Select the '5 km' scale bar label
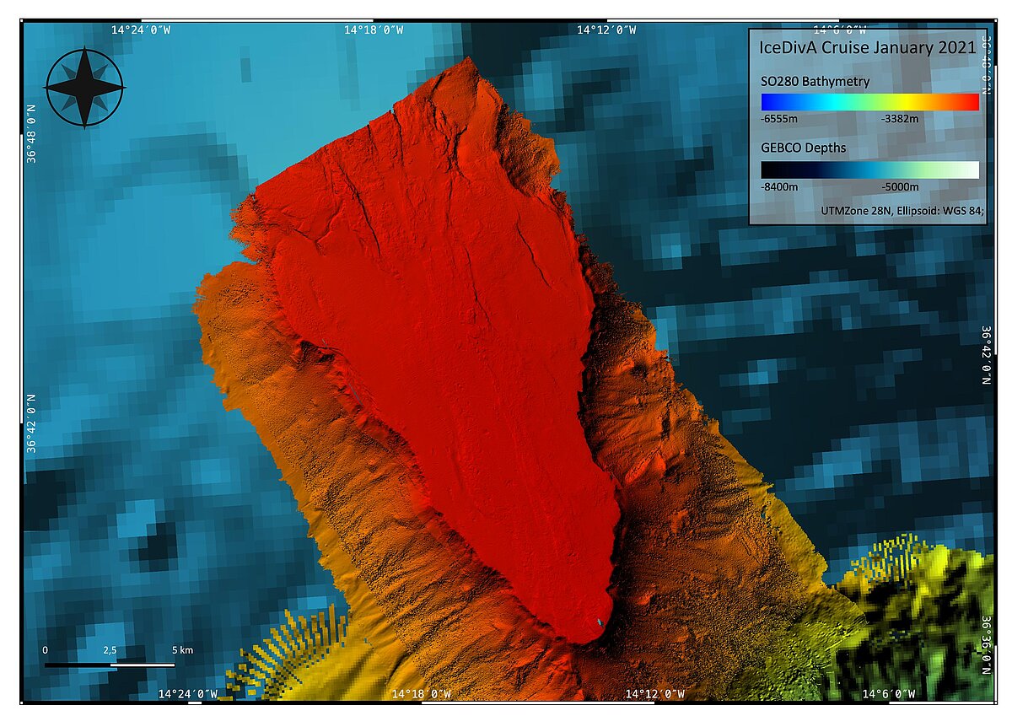This screenshot has height=716, width=1012. click(x=182, y=650)
